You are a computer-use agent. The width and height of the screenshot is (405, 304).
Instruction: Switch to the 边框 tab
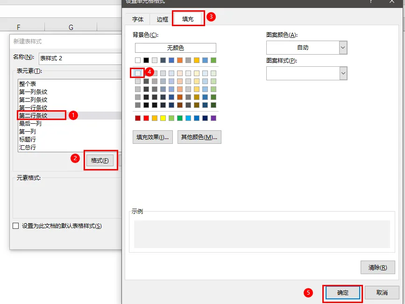[x=162, y=19]
